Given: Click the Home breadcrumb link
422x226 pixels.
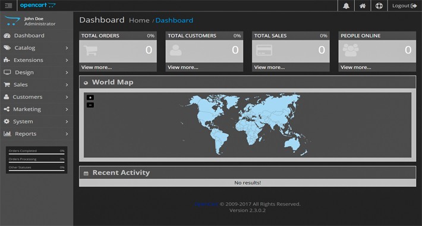Looking at the screenshot, I should [x=139, y=20].
